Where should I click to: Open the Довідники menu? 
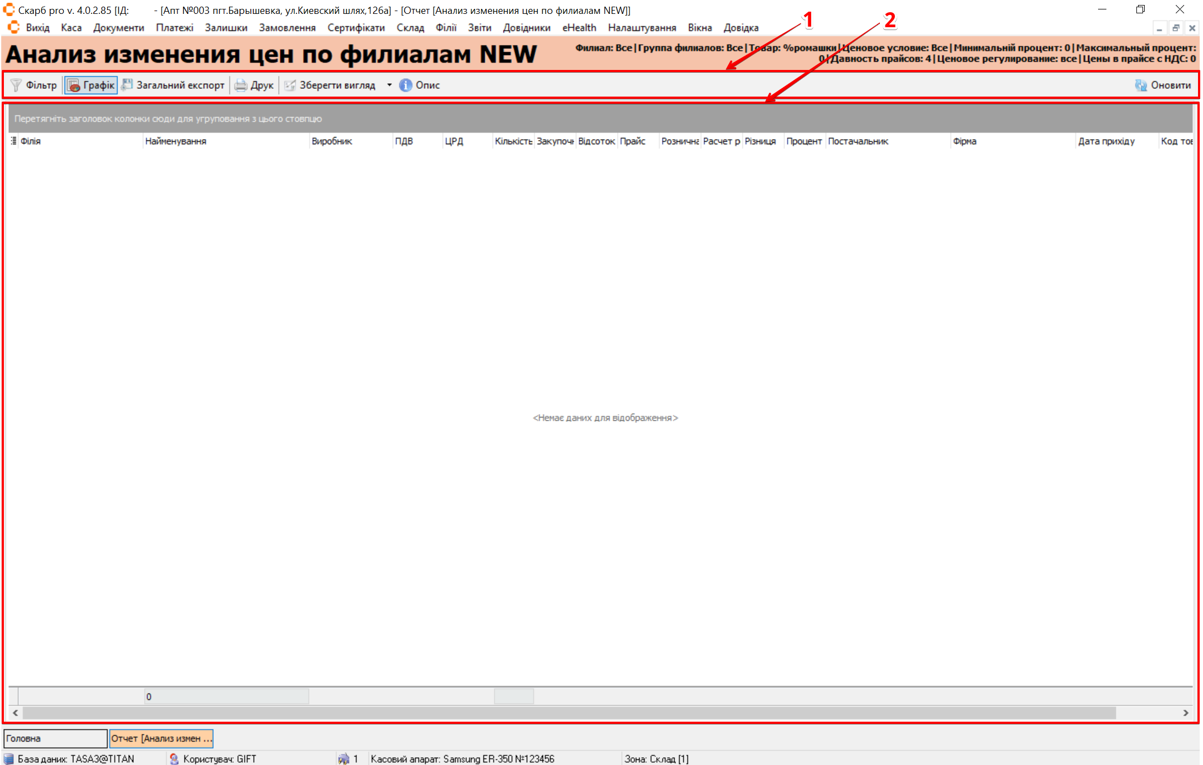coord(526,27)
